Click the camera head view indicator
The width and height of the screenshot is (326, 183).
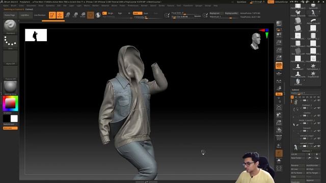click(x=256, y=41)
